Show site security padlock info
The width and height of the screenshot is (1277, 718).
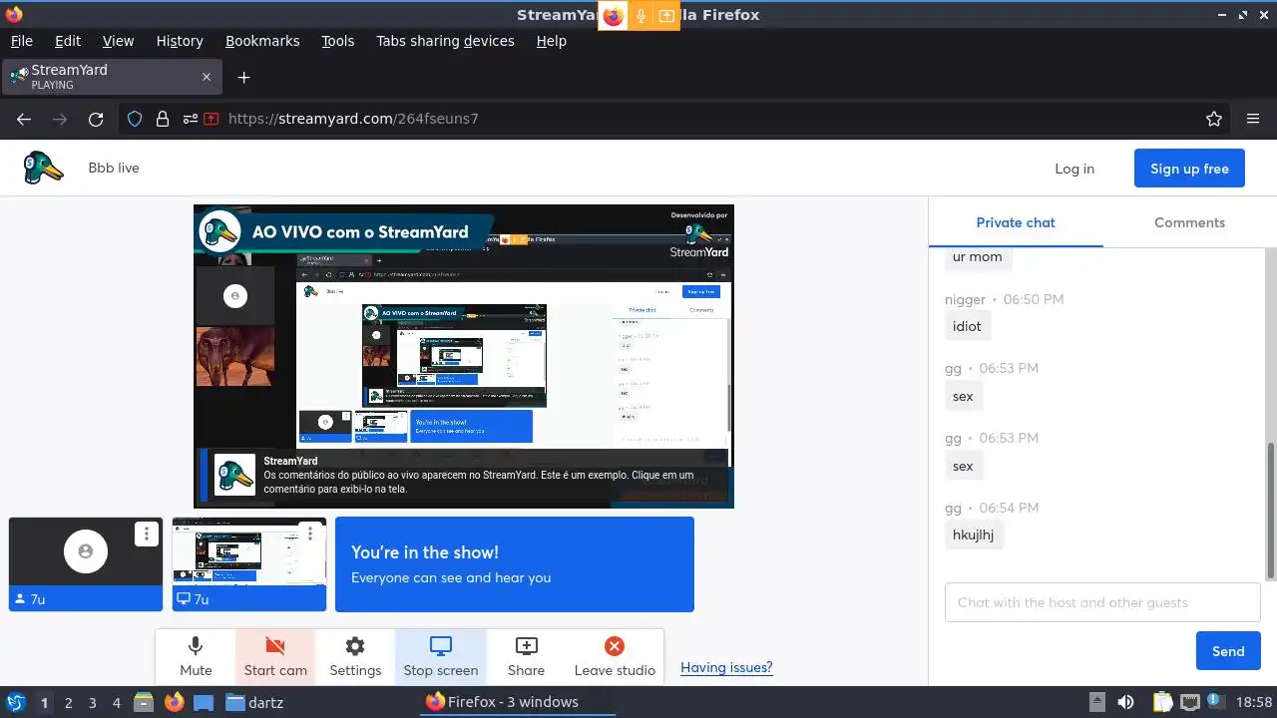163,119
